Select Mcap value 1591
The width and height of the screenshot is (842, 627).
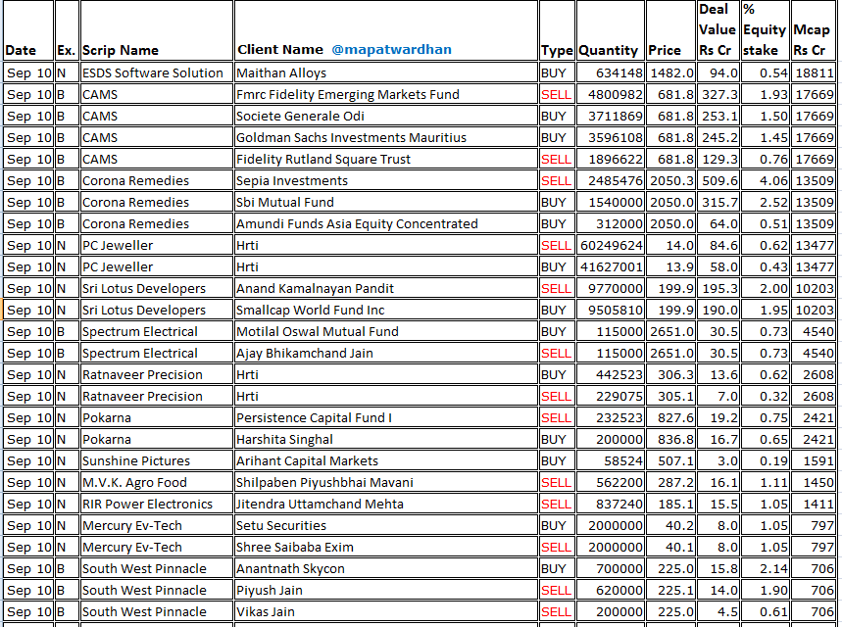(813, 460)
